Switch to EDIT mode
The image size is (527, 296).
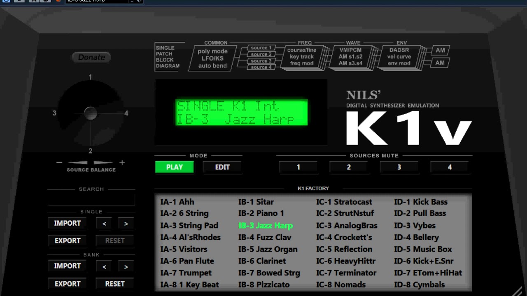click(x=222, y=167)
